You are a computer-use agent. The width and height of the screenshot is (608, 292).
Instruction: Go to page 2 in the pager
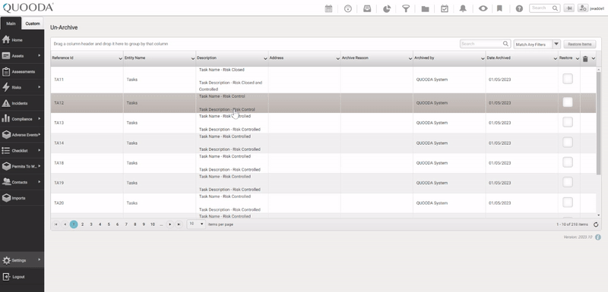pos(82,224)
